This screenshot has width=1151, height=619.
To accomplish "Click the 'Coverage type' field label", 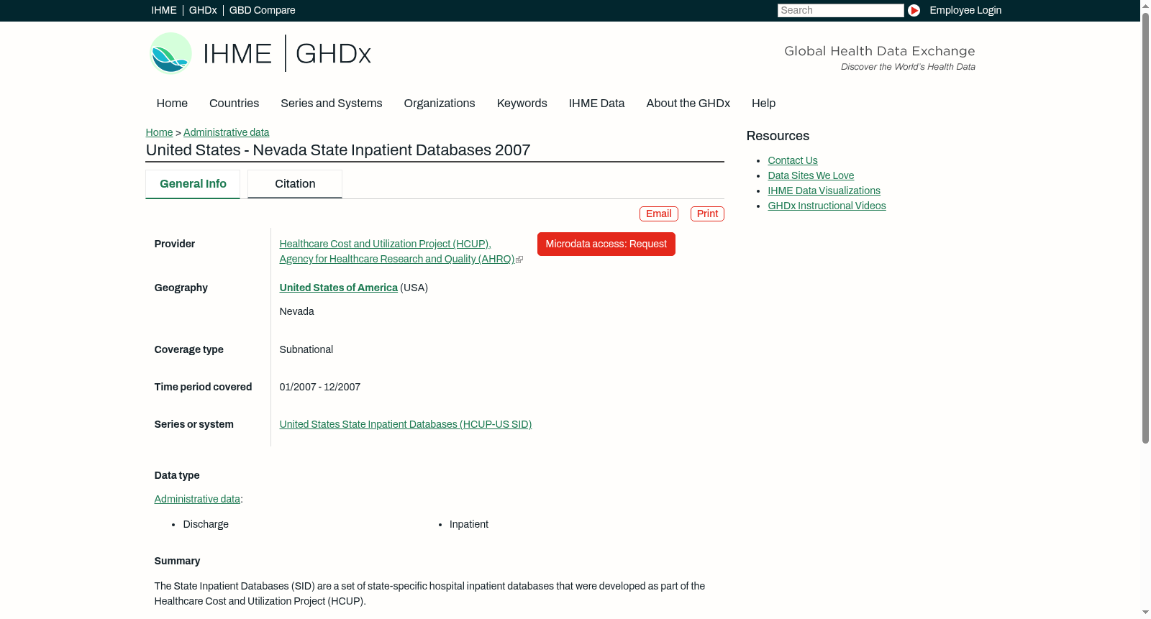I will tap(189, 350).
